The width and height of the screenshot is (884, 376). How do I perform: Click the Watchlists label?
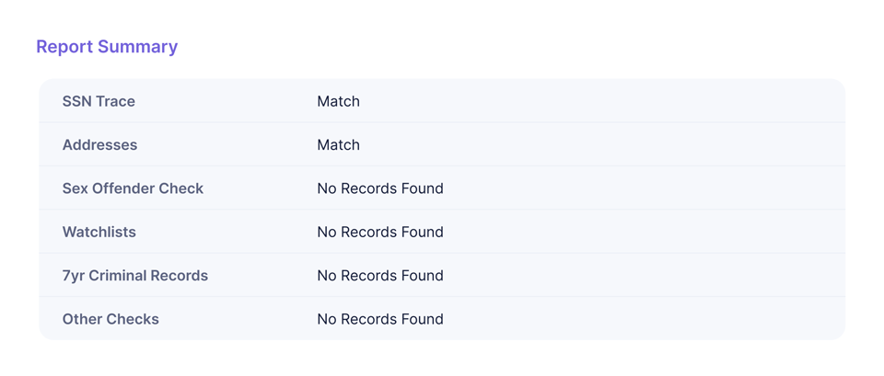click(x=99, y=233)
